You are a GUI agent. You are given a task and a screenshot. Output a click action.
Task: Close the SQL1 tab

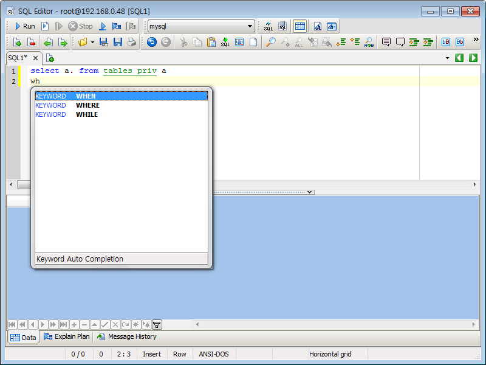coord(35,58)
